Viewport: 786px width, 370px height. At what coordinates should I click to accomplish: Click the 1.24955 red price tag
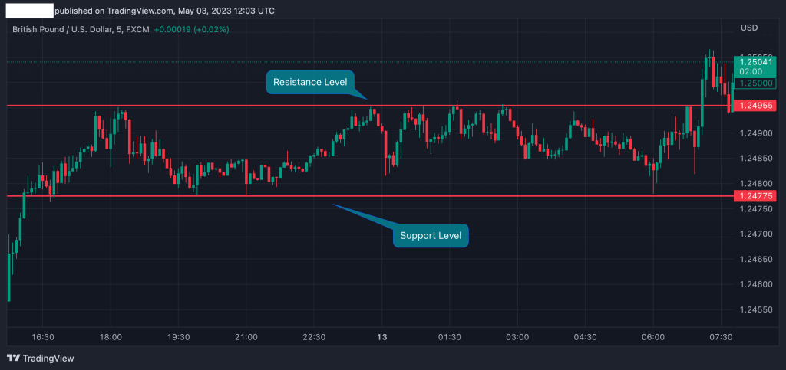[755, 106]
